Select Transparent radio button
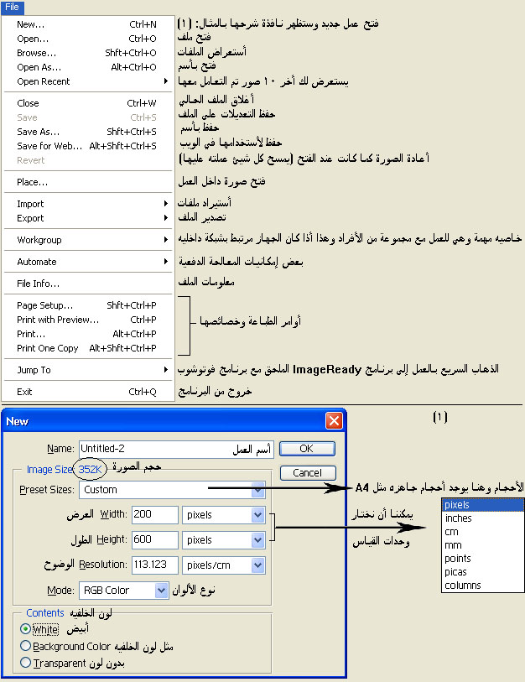 click(26, 663)
